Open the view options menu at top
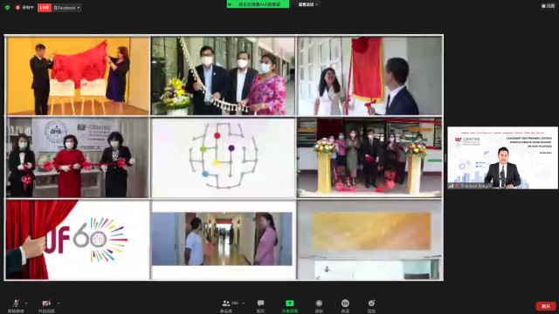559x314 pixels. 548,6
